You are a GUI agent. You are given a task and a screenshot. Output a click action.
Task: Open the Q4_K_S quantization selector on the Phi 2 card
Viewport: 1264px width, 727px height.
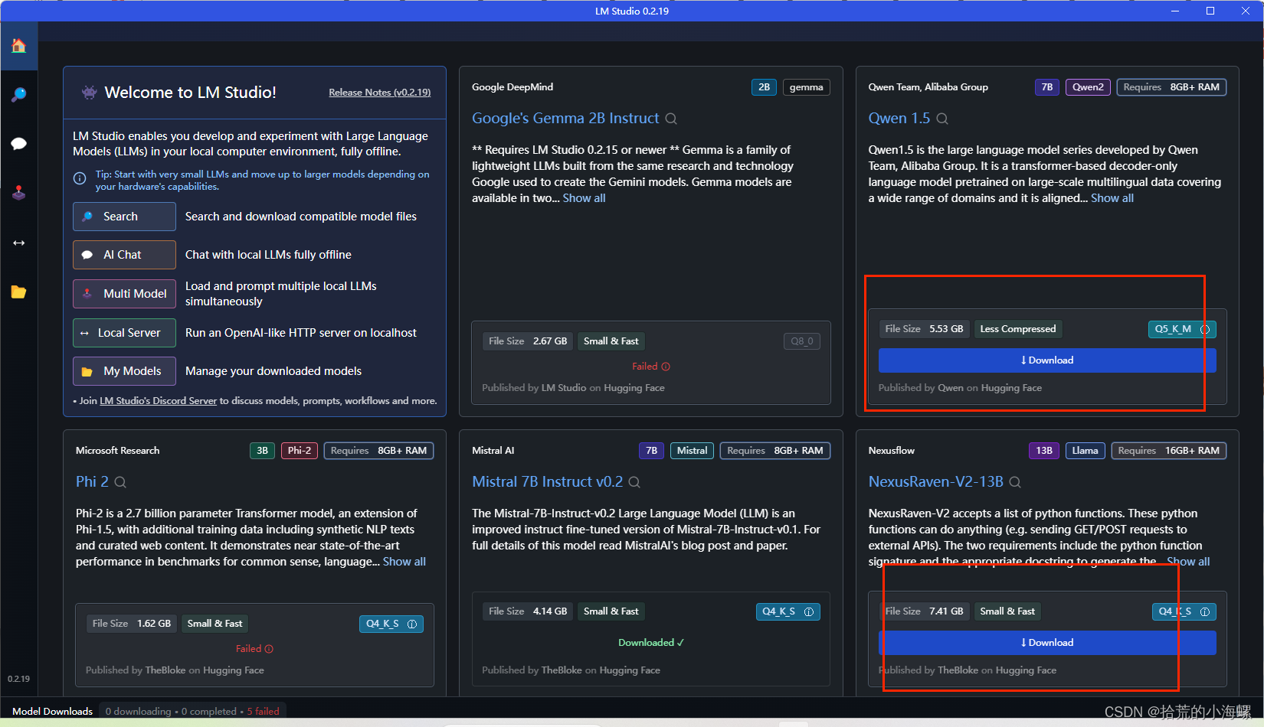tap(391, 624)
